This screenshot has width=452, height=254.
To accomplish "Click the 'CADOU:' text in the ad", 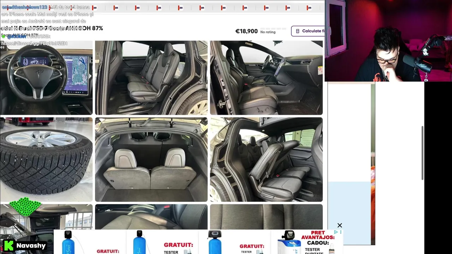I will 318,243.
